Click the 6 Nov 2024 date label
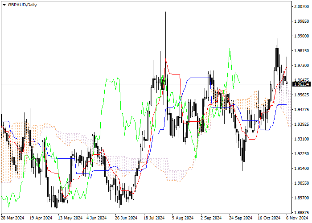Screen dimensions: 312x223 [297, 218]
